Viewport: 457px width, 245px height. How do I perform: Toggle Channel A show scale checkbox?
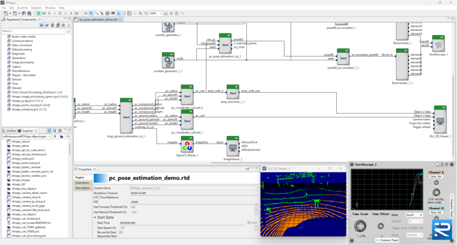point(444,202)
